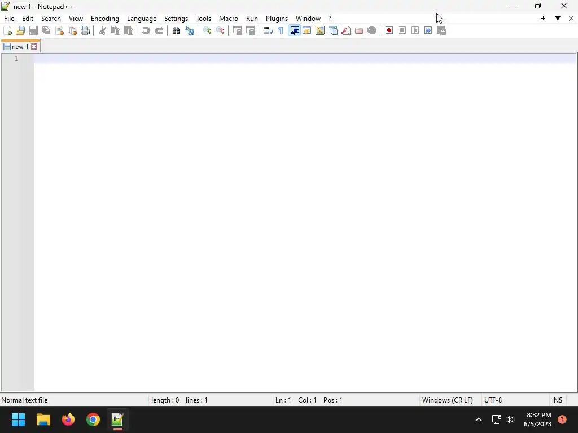Screen dimensions: 578x433
Task: Toggle the Monitoring (tail -f) eye icon
Action: (372, 30)
